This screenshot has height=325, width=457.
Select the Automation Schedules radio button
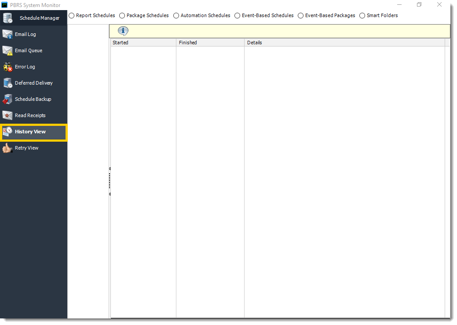[x=176, y=16]
